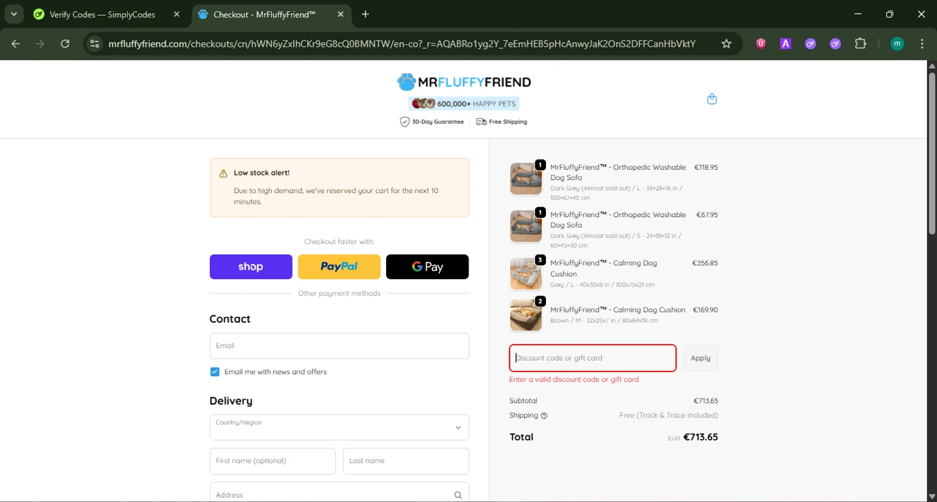Click the 600,000+ Happy Pets badge
The height and width of the screenshot is (502, 937).
[x=464, y=104]
